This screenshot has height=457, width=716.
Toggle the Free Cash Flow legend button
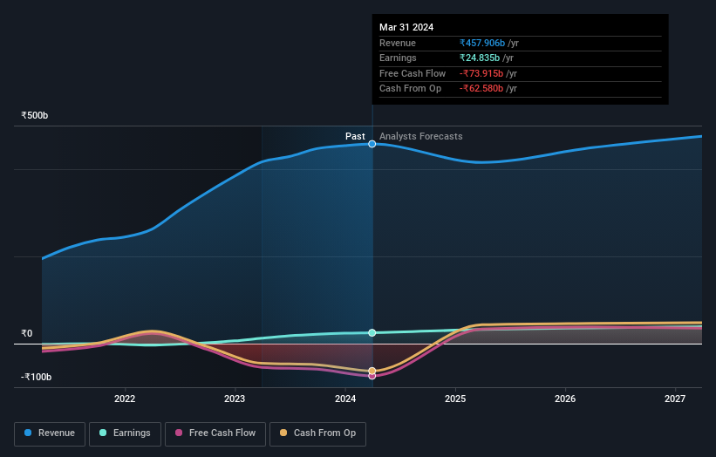point(215,433)
